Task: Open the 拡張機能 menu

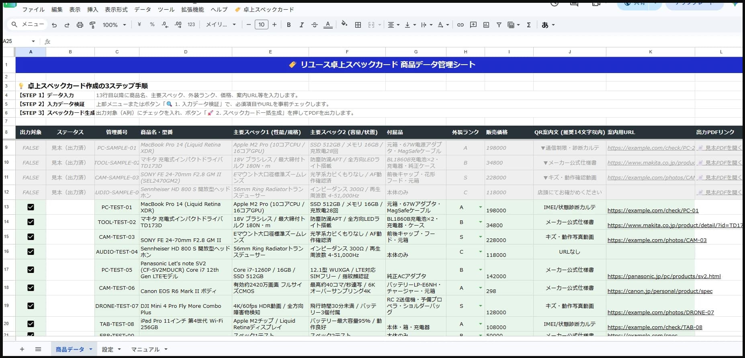Action: tap(192, 9)
